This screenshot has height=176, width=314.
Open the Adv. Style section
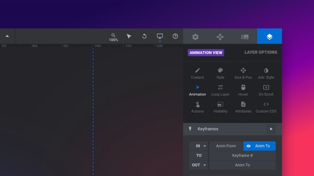(266, 73)
